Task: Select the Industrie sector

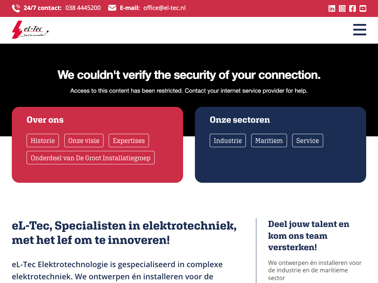Action: pos(228,140)
